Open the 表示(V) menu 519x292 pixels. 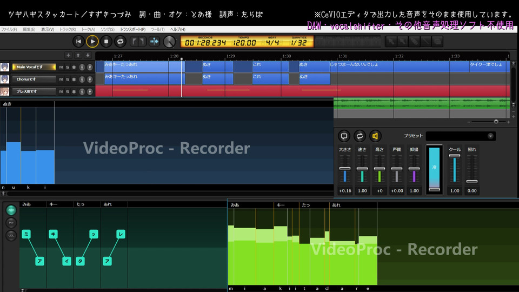48,29
